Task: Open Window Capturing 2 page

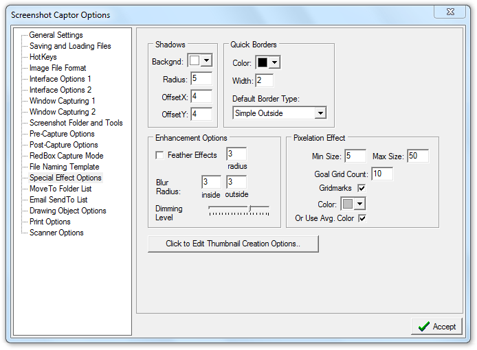Action: 63,111
